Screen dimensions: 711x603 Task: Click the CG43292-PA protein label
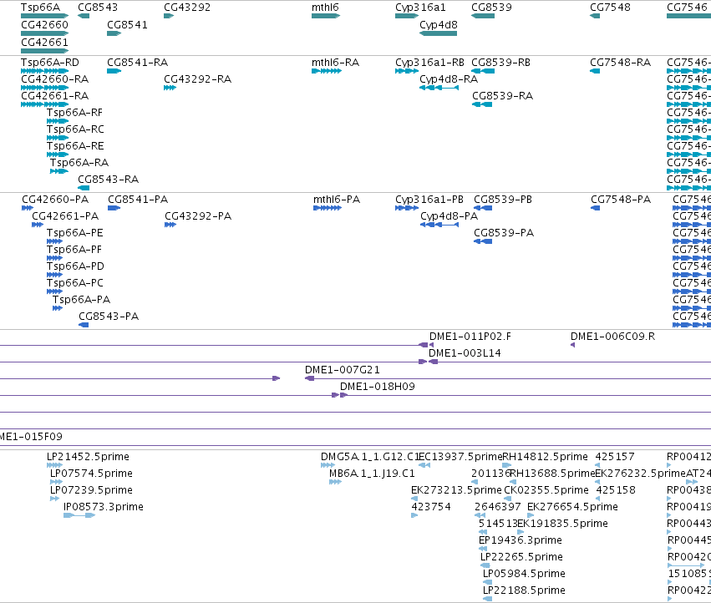tap(198, 216)
